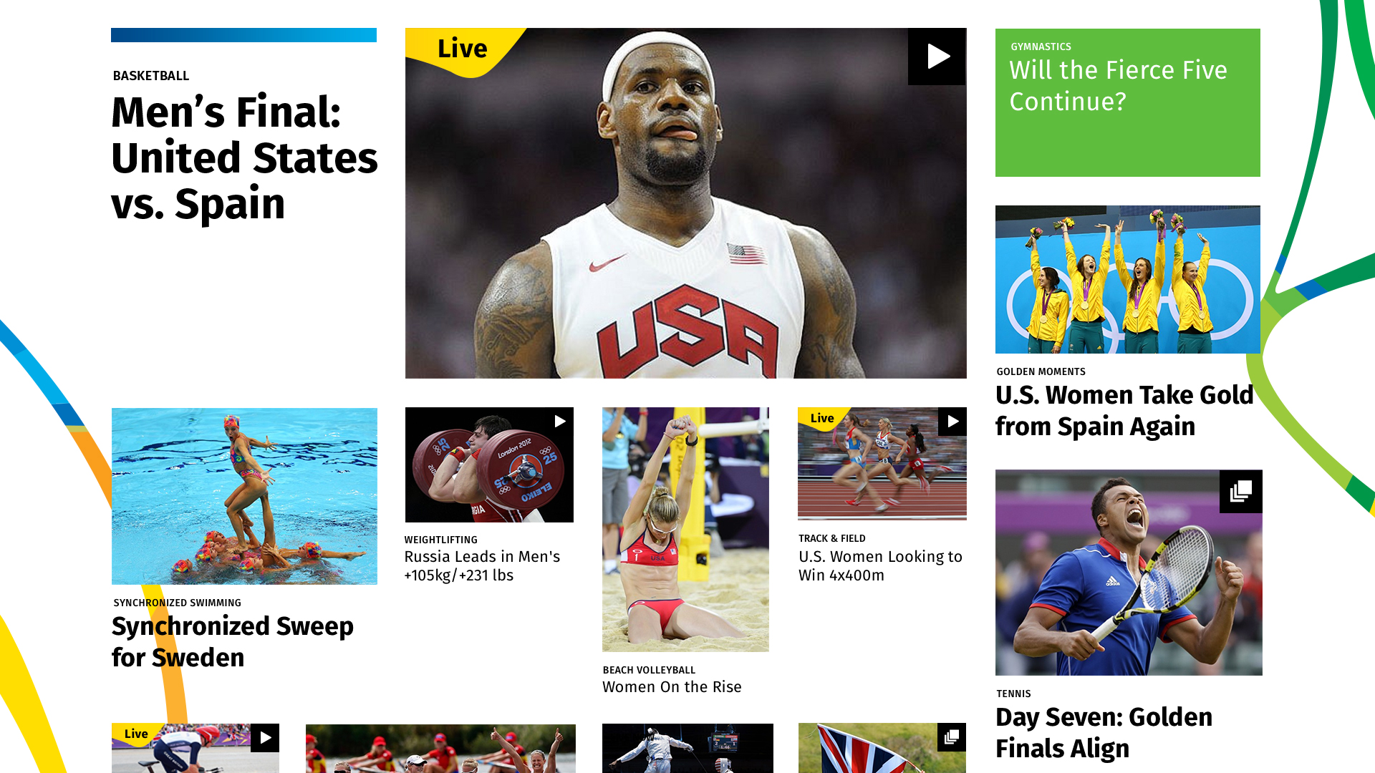Open Russia Leads in Men's +105kg article

(x=482, y=565)
